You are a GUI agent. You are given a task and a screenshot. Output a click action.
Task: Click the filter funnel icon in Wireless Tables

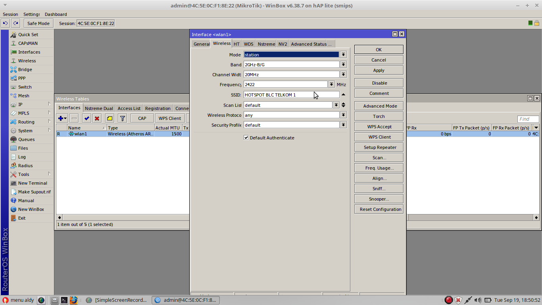(123, 118)
